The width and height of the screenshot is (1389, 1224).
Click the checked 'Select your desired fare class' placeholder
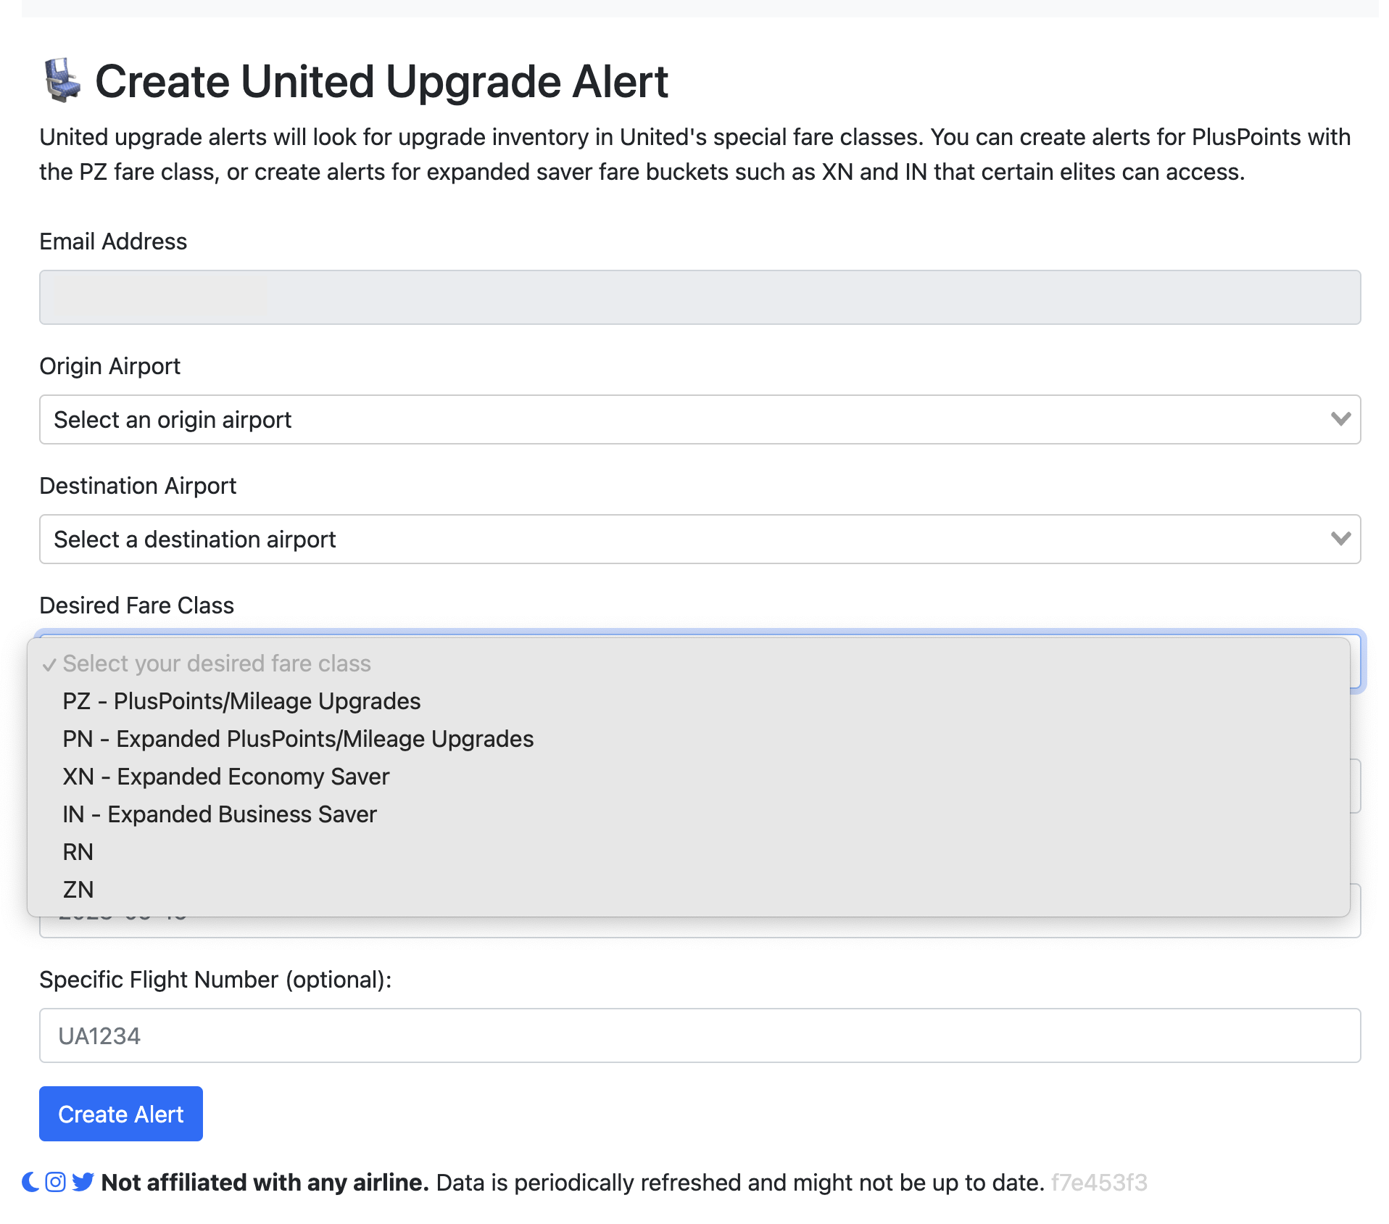pyautogui.click(x=688, y=663)
